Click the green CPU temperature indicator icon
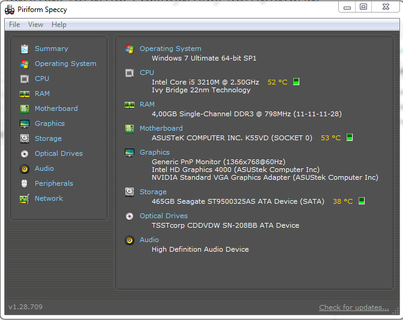Screen dimensions: 403x320 (296, 81)
